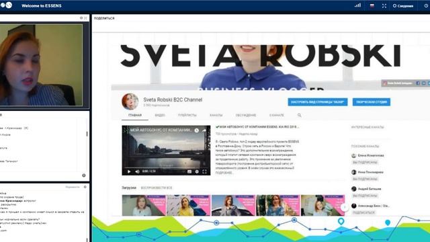
Task: Open the Творческая студия button
Action: pyautogui.click(x=372, y=102)
